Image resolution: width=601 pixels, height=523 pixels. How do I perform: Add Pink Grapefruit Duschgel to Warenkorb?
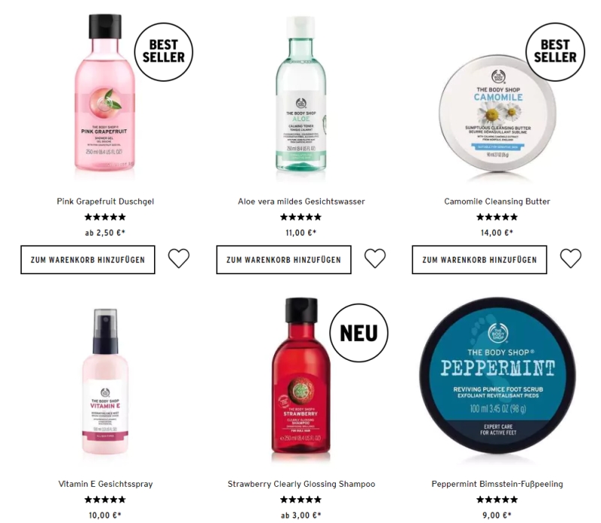pyautogui.click(x=88, y=259)
